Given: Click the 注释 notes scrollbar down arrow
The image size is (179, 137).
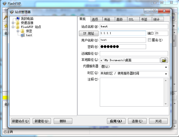Looking at the screenshot, I should click(166, 104).
